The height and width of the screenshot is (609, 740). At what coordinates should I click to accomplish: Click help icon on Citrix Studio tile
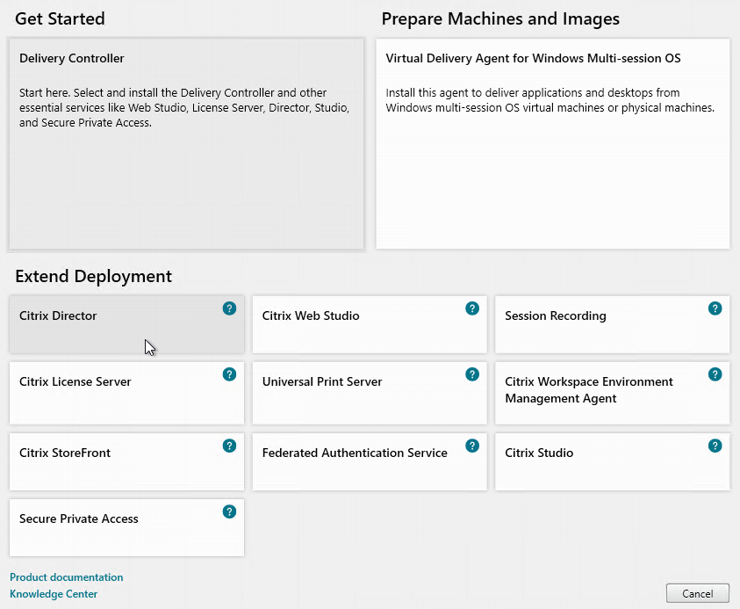pos(715,446)
